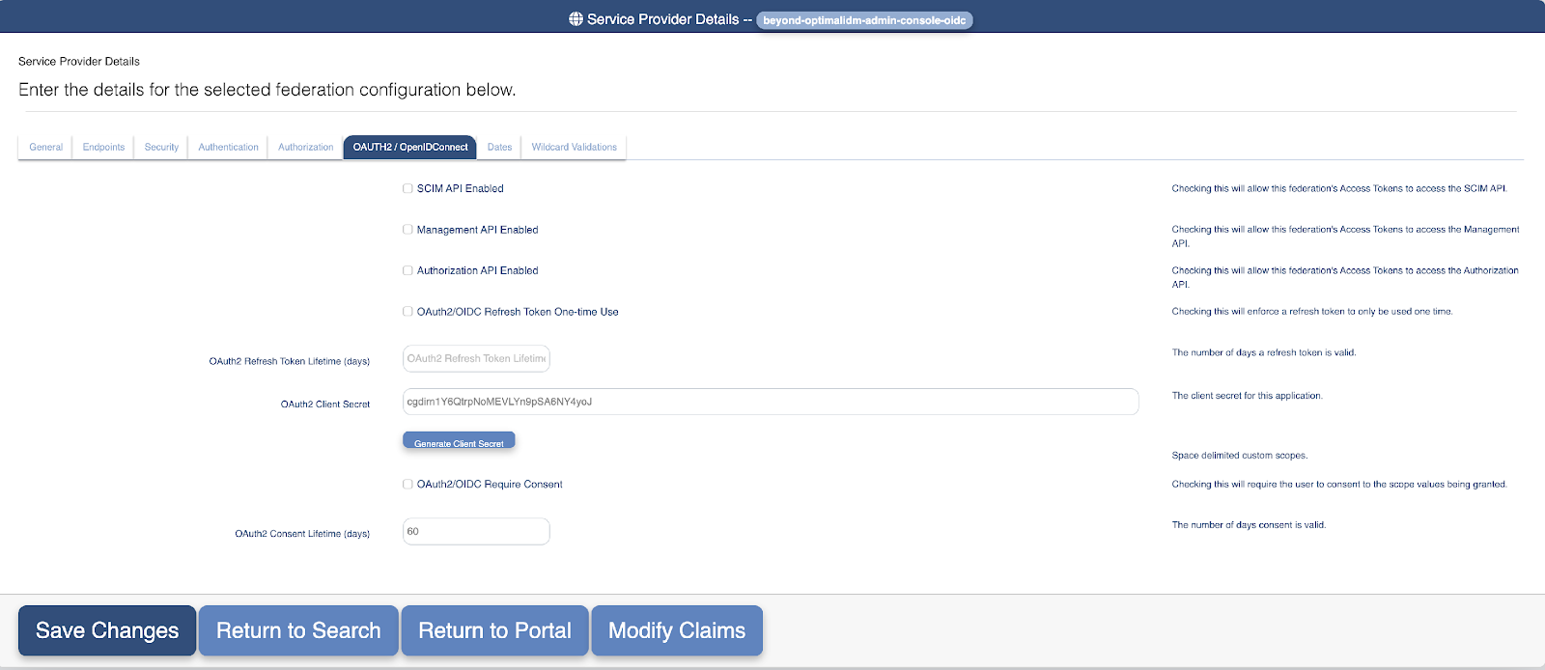Click into the OAuth2 Client Secret field
Screen dimensions: 1545x670
pos(771,402)
